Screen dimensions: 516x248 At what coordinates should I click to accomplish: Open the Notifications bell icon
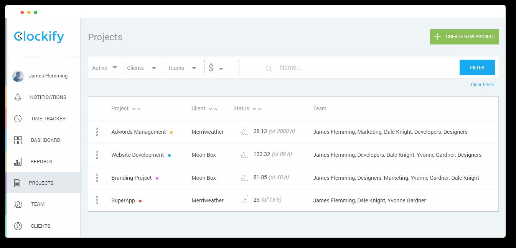point(18,97)
